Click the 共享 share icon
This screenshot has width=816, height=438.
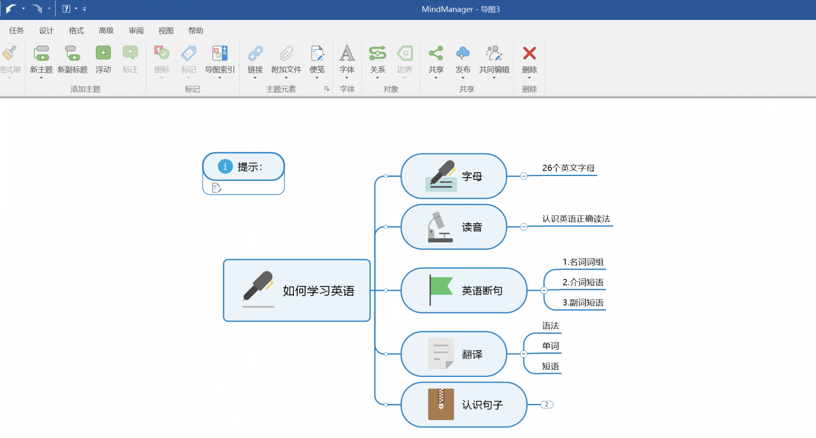436,53
